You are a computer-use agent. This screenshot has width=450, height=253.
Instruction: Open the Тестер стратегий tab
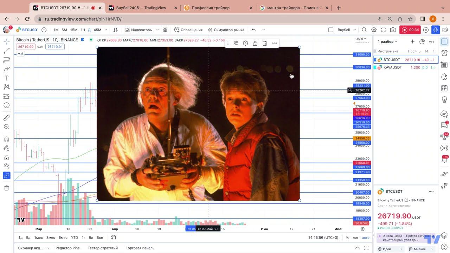pyautogui.click(x=103, y=248)
